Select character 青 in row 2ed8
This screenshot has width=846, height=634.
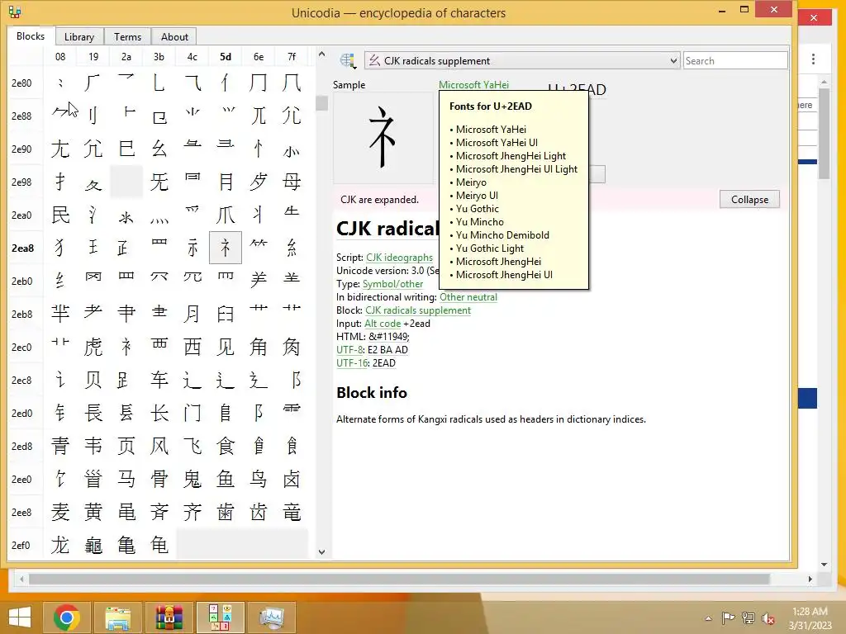59,446
